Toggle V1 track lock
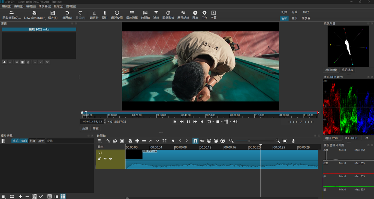The width and height of the screenshot is (374, 199). tap(99, 159)
